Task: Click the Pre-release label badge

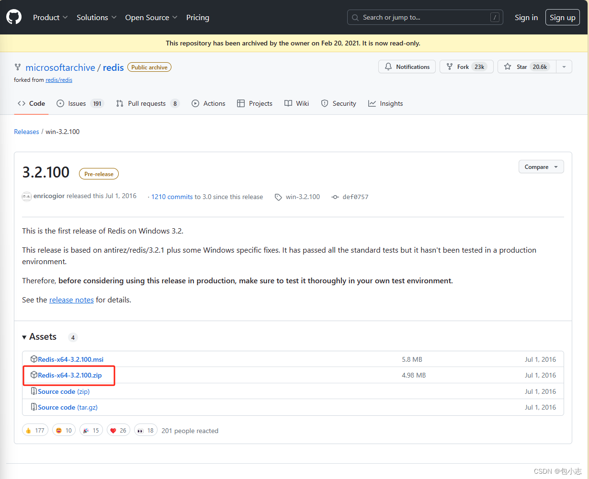Action: 99,174
